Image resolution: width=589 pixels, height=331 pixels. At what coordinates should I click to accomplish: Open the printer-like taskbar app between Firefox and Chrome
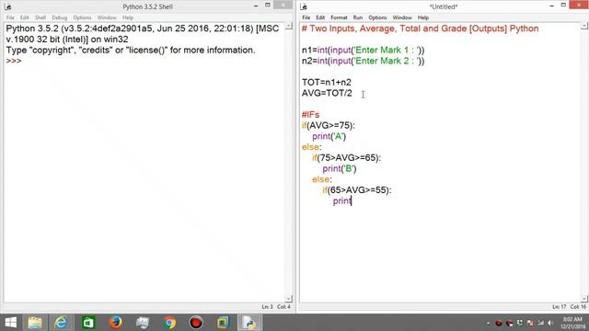point(143,323)
